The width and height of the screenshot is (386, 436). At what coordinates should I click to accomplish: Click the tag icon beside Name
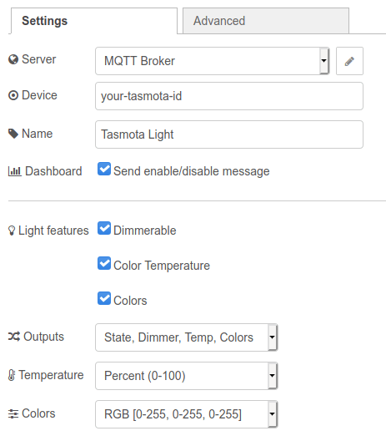[x=13, y=134]
